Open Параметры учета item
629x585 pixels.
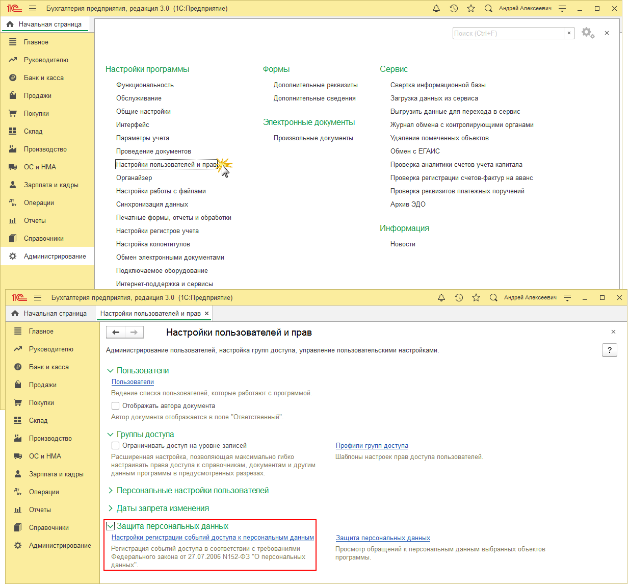pos(143,138)
